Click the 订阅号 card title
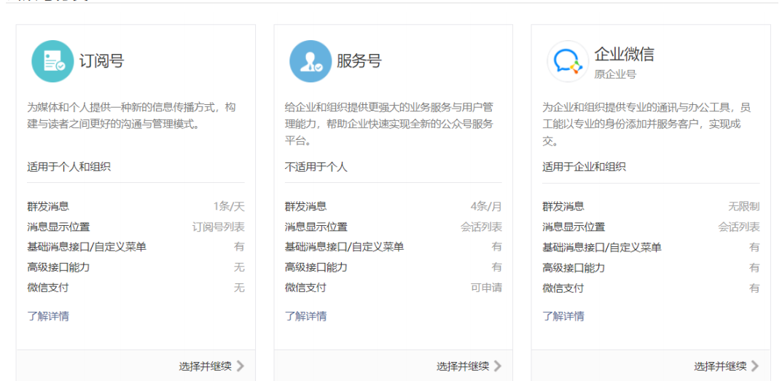The width and height of the screenshot is (782, 381). [102, 61]
